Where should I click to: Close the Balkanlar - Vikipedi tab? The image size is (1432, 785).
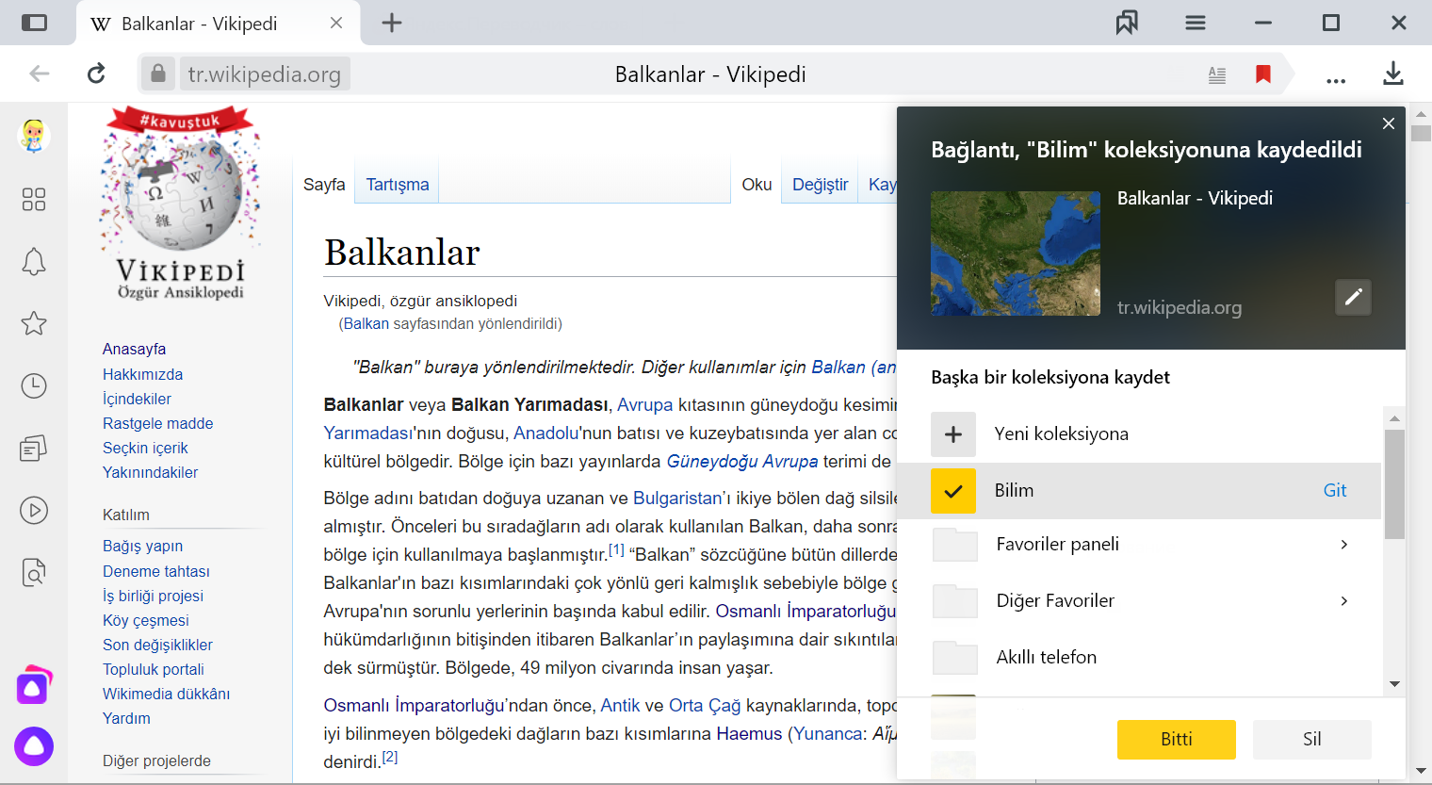pos(336,23)
